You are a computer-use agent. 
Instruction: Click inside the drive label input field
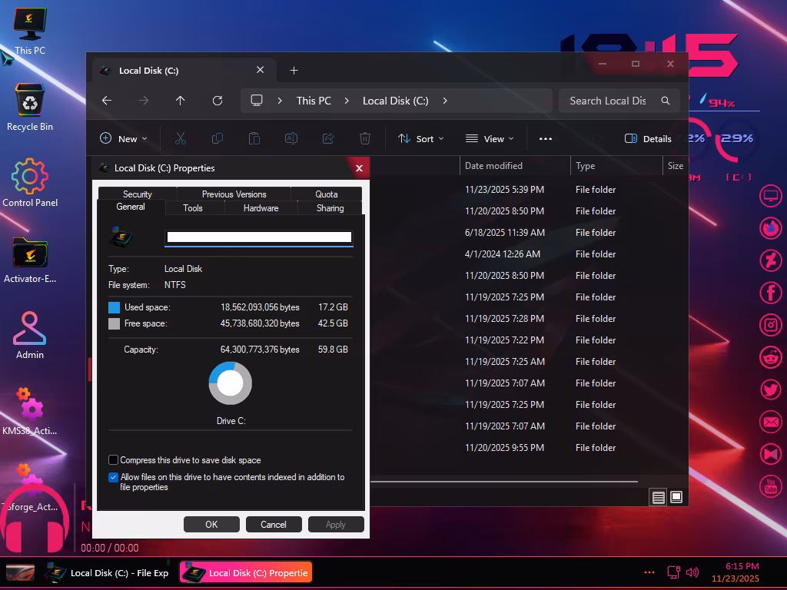[x=258, y=237]
